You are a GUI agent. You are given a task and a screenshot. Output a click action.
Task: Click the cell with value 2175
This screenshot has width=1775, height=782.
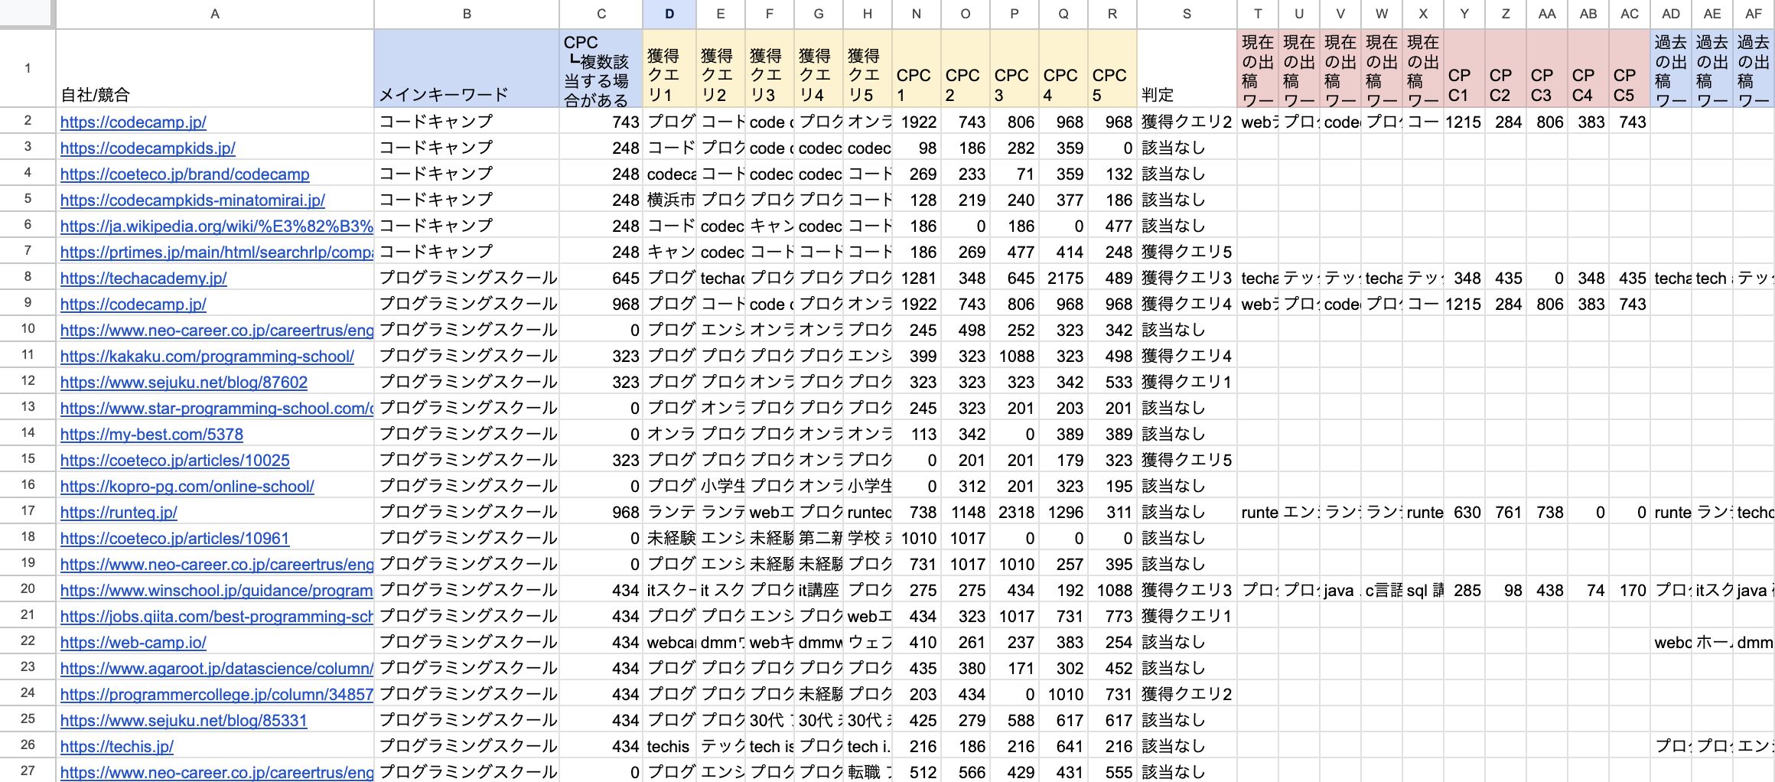coord(1063,278)
